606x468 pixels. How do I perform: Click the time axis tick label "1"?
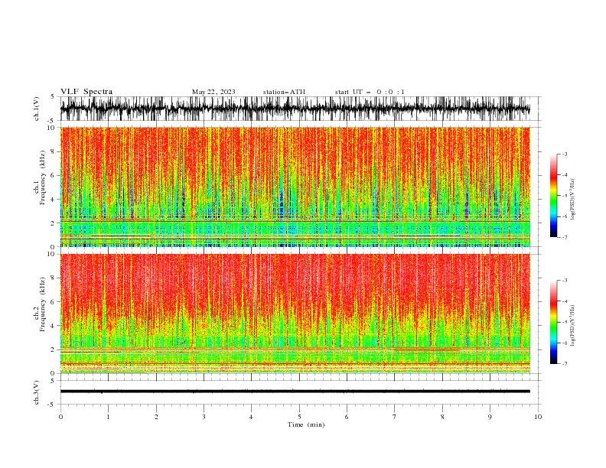pos(108,417)
